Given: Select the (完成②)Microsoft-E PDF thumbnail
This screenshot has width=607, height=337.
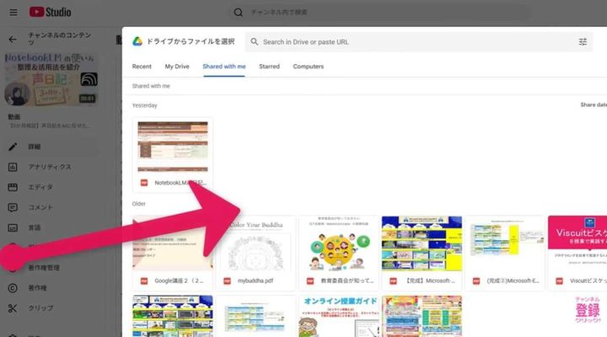Looking at the screenshot, I should pyautogui.click(x=505, y=243).
